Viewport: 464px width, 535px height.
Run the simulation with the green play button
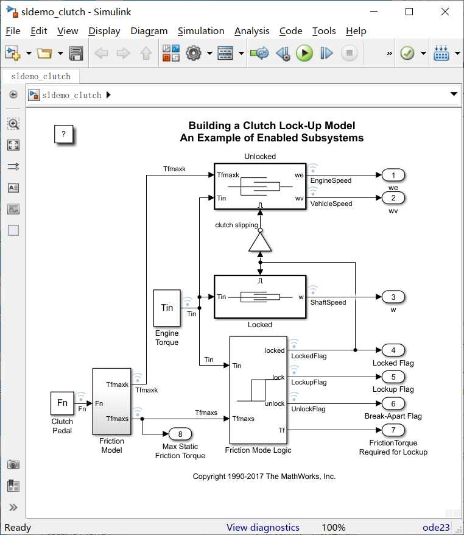coord(304,53)
